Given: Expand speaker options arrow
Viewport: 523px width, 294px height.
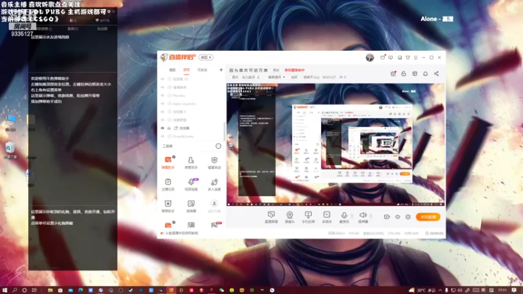Looking at the screenshot, I should [371, 216].
